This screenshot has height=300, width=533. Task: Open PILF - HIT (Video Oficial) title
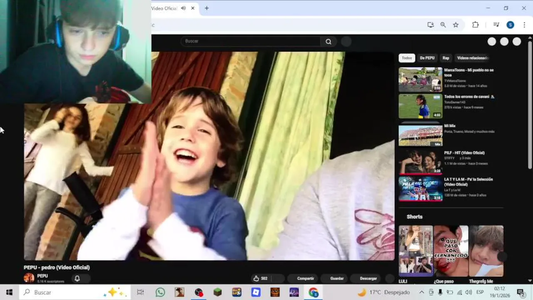point(464,153)
